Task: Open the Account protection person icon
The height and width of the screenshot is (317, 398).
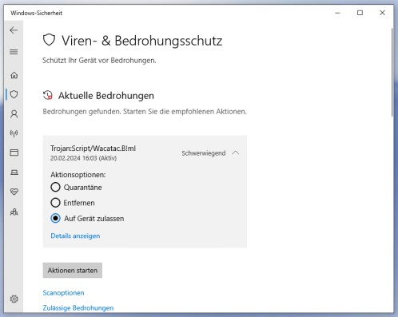Action: pos(14,114)
